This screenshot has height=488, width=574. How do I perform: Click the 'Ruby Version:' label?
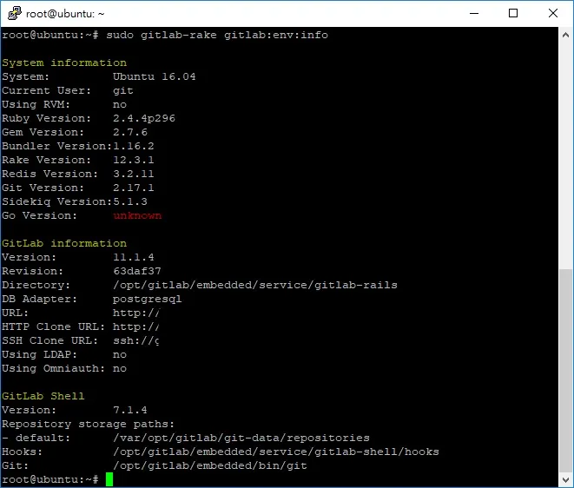click(47, 119)
